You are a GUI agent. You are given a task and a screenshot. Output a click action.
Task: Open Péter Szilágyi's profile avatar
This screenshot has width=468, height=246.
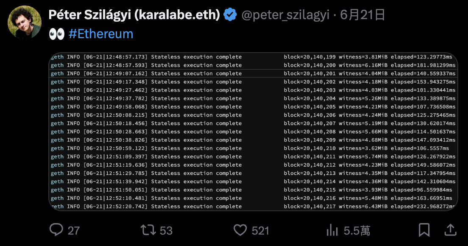click(x=25, y=22)
